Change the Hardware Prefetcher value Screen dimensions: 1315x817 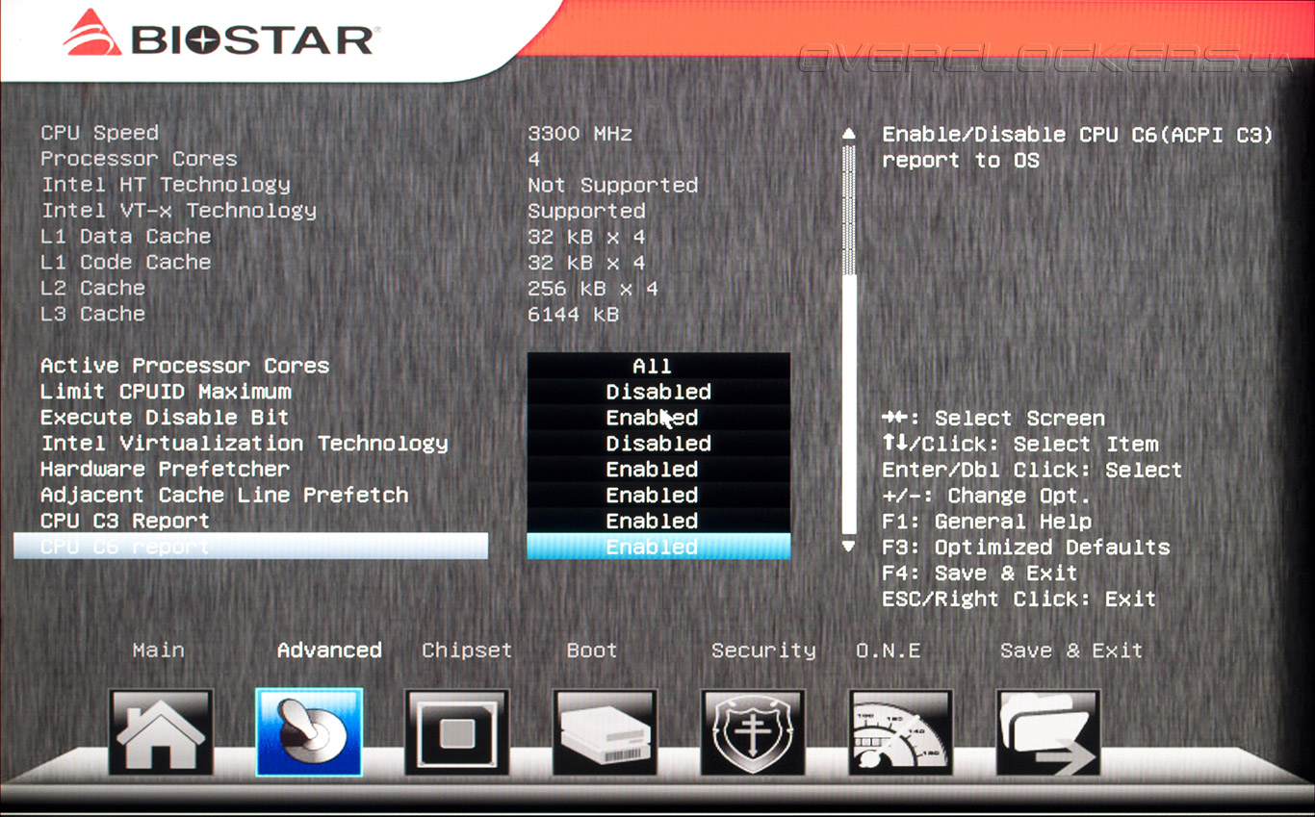[658, 470]
